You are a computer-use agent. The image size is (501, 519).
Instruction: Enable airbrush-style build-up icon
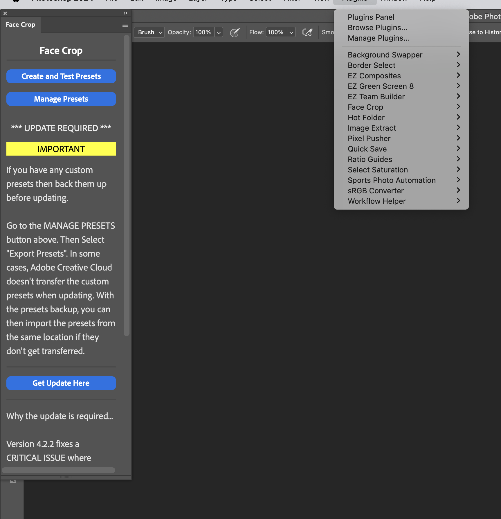[307, 32]
